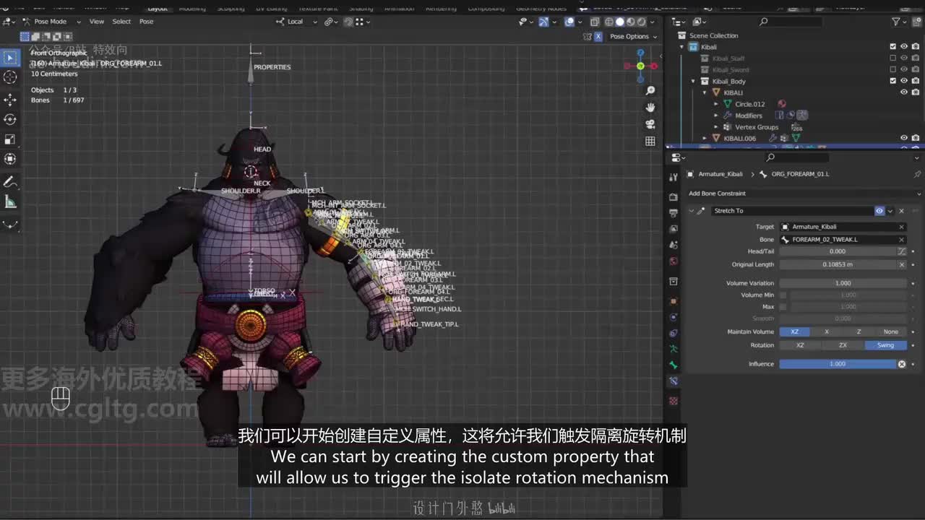Click the Original Length value field
The image size is (925, 520).
point(837,264)
